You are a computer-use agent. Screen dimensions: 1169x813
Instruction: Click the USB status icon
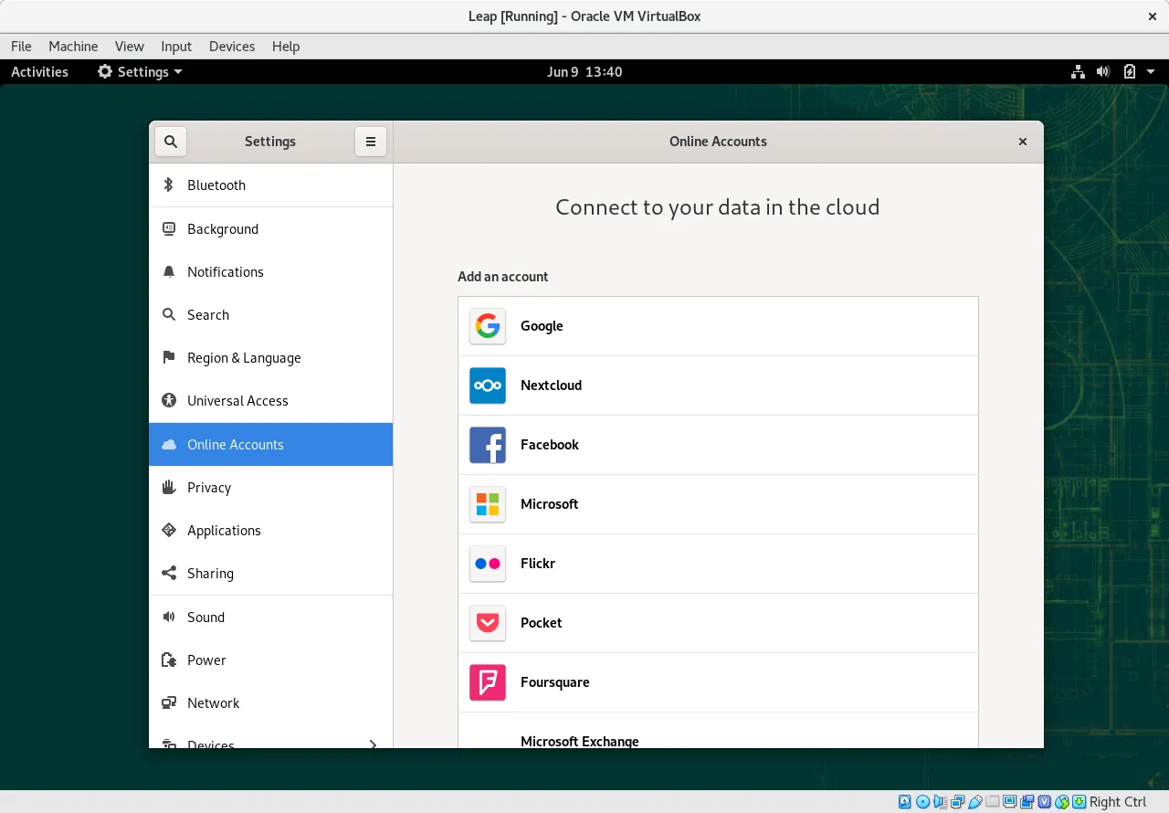click(x=974, y=801)
